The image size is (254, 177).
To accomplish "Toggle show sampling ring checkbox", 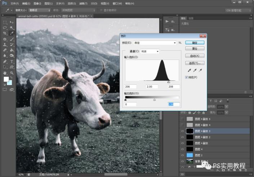I will (x=101, y=10).
